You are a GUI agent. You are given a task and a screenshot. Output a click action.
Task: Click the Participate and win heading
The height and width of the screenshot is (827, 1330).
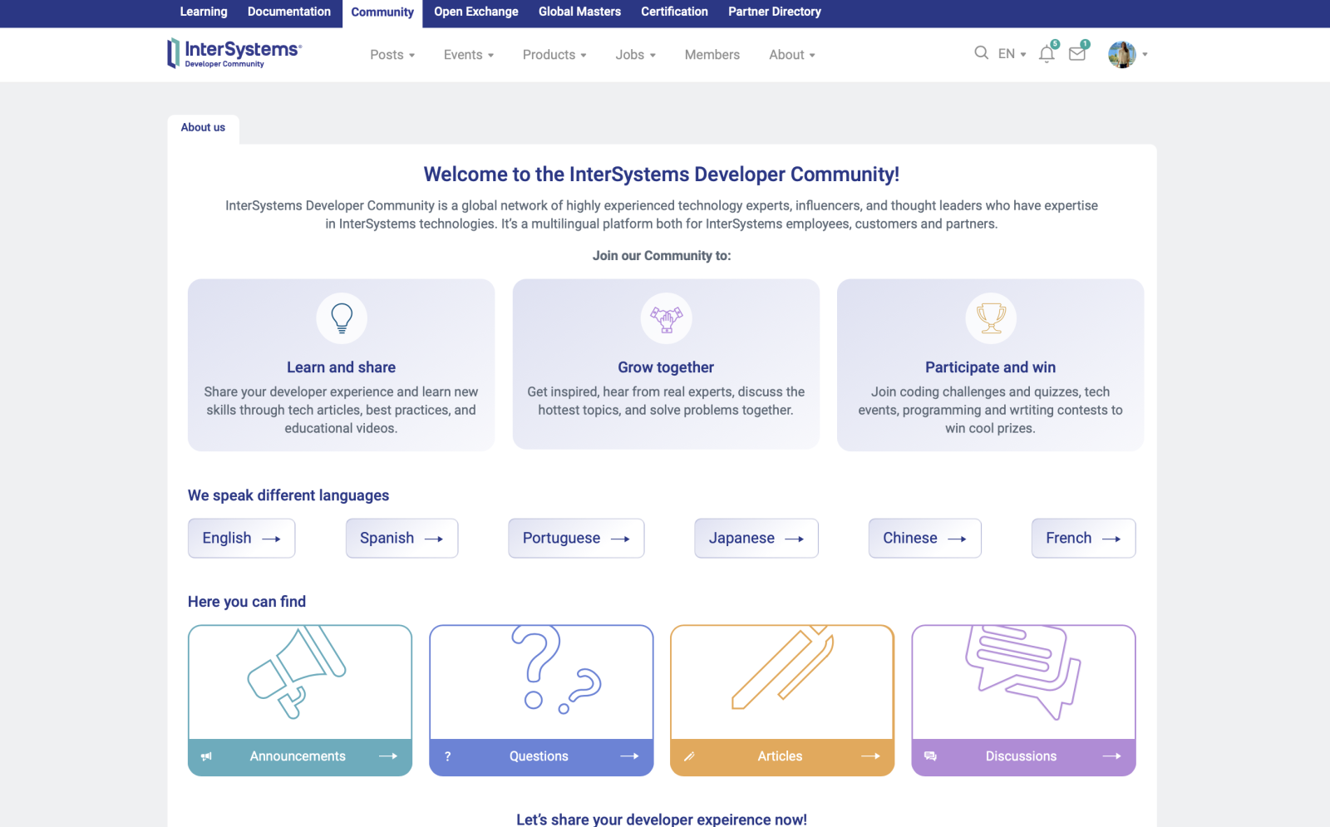coord(990,367)
